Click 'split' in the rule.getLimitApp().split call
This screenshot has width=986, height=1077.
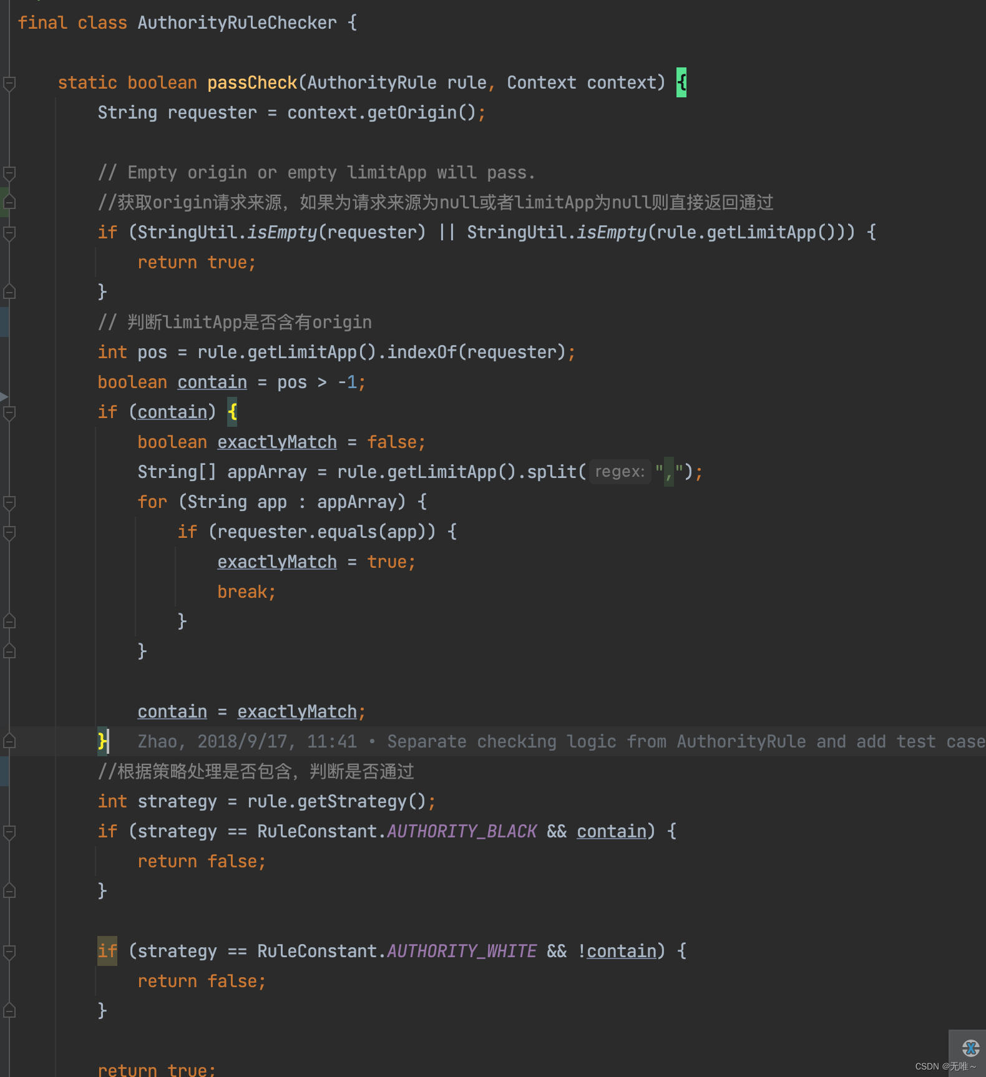tap(552, 472)
